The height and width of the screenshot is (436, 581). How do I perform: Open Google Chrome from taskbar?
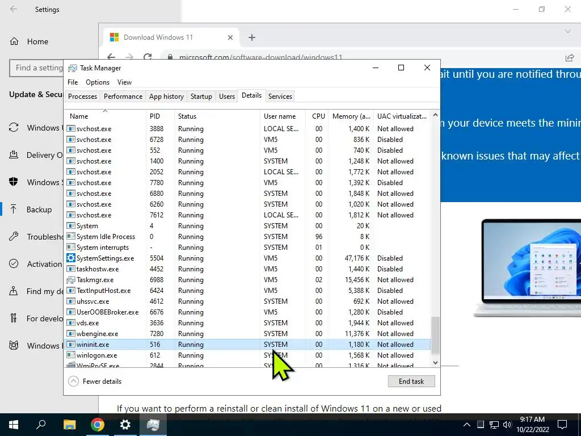click(98, 425)
